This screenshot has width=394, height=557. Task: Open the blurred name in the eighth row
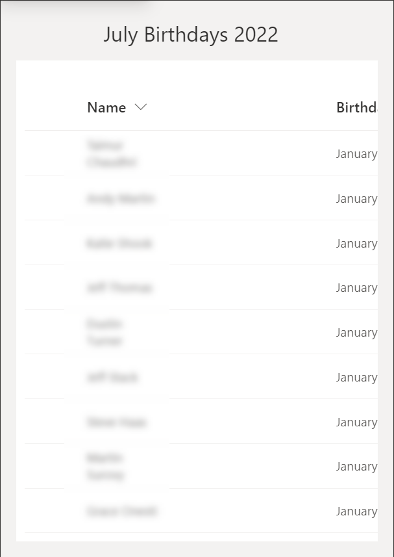(105, 467)
